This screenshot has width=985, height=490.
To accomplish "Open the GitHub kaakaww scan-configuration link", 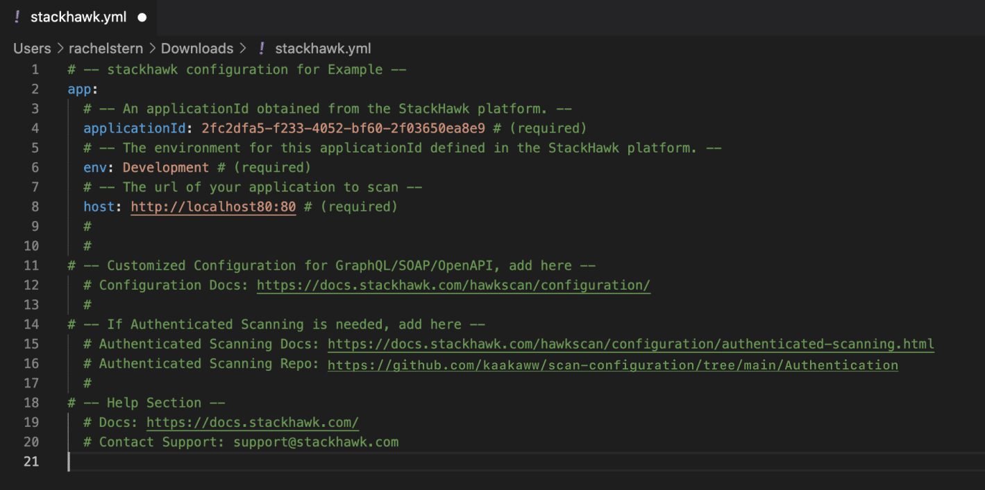I will (x=613, y=364).
